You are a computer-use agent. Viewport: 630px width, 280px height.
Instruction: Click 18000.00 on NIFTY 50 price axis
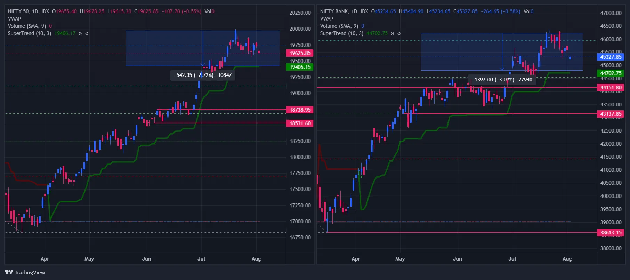pos(300,157)
